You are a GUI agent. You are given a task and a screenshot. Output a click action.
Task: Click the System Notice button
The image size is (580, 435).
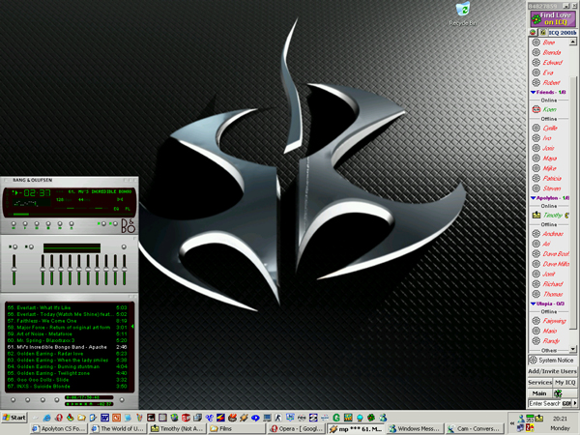[553, 360]
